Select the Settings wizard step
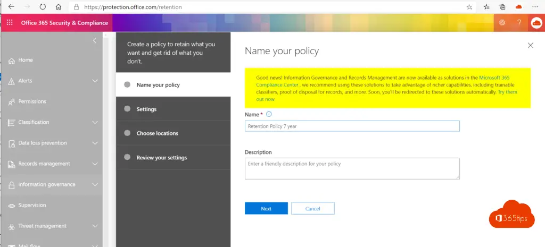Viewport: 545px width, 247px height. coord(146,109)
